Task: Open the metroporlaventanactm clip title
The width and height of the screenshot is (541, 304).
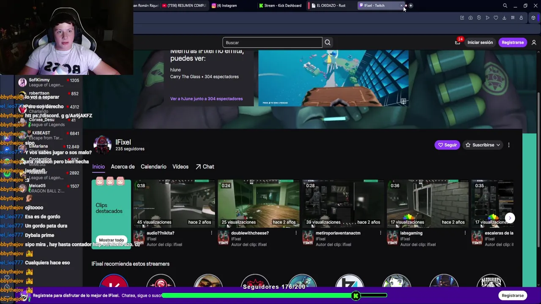Action: pos(338,233)
